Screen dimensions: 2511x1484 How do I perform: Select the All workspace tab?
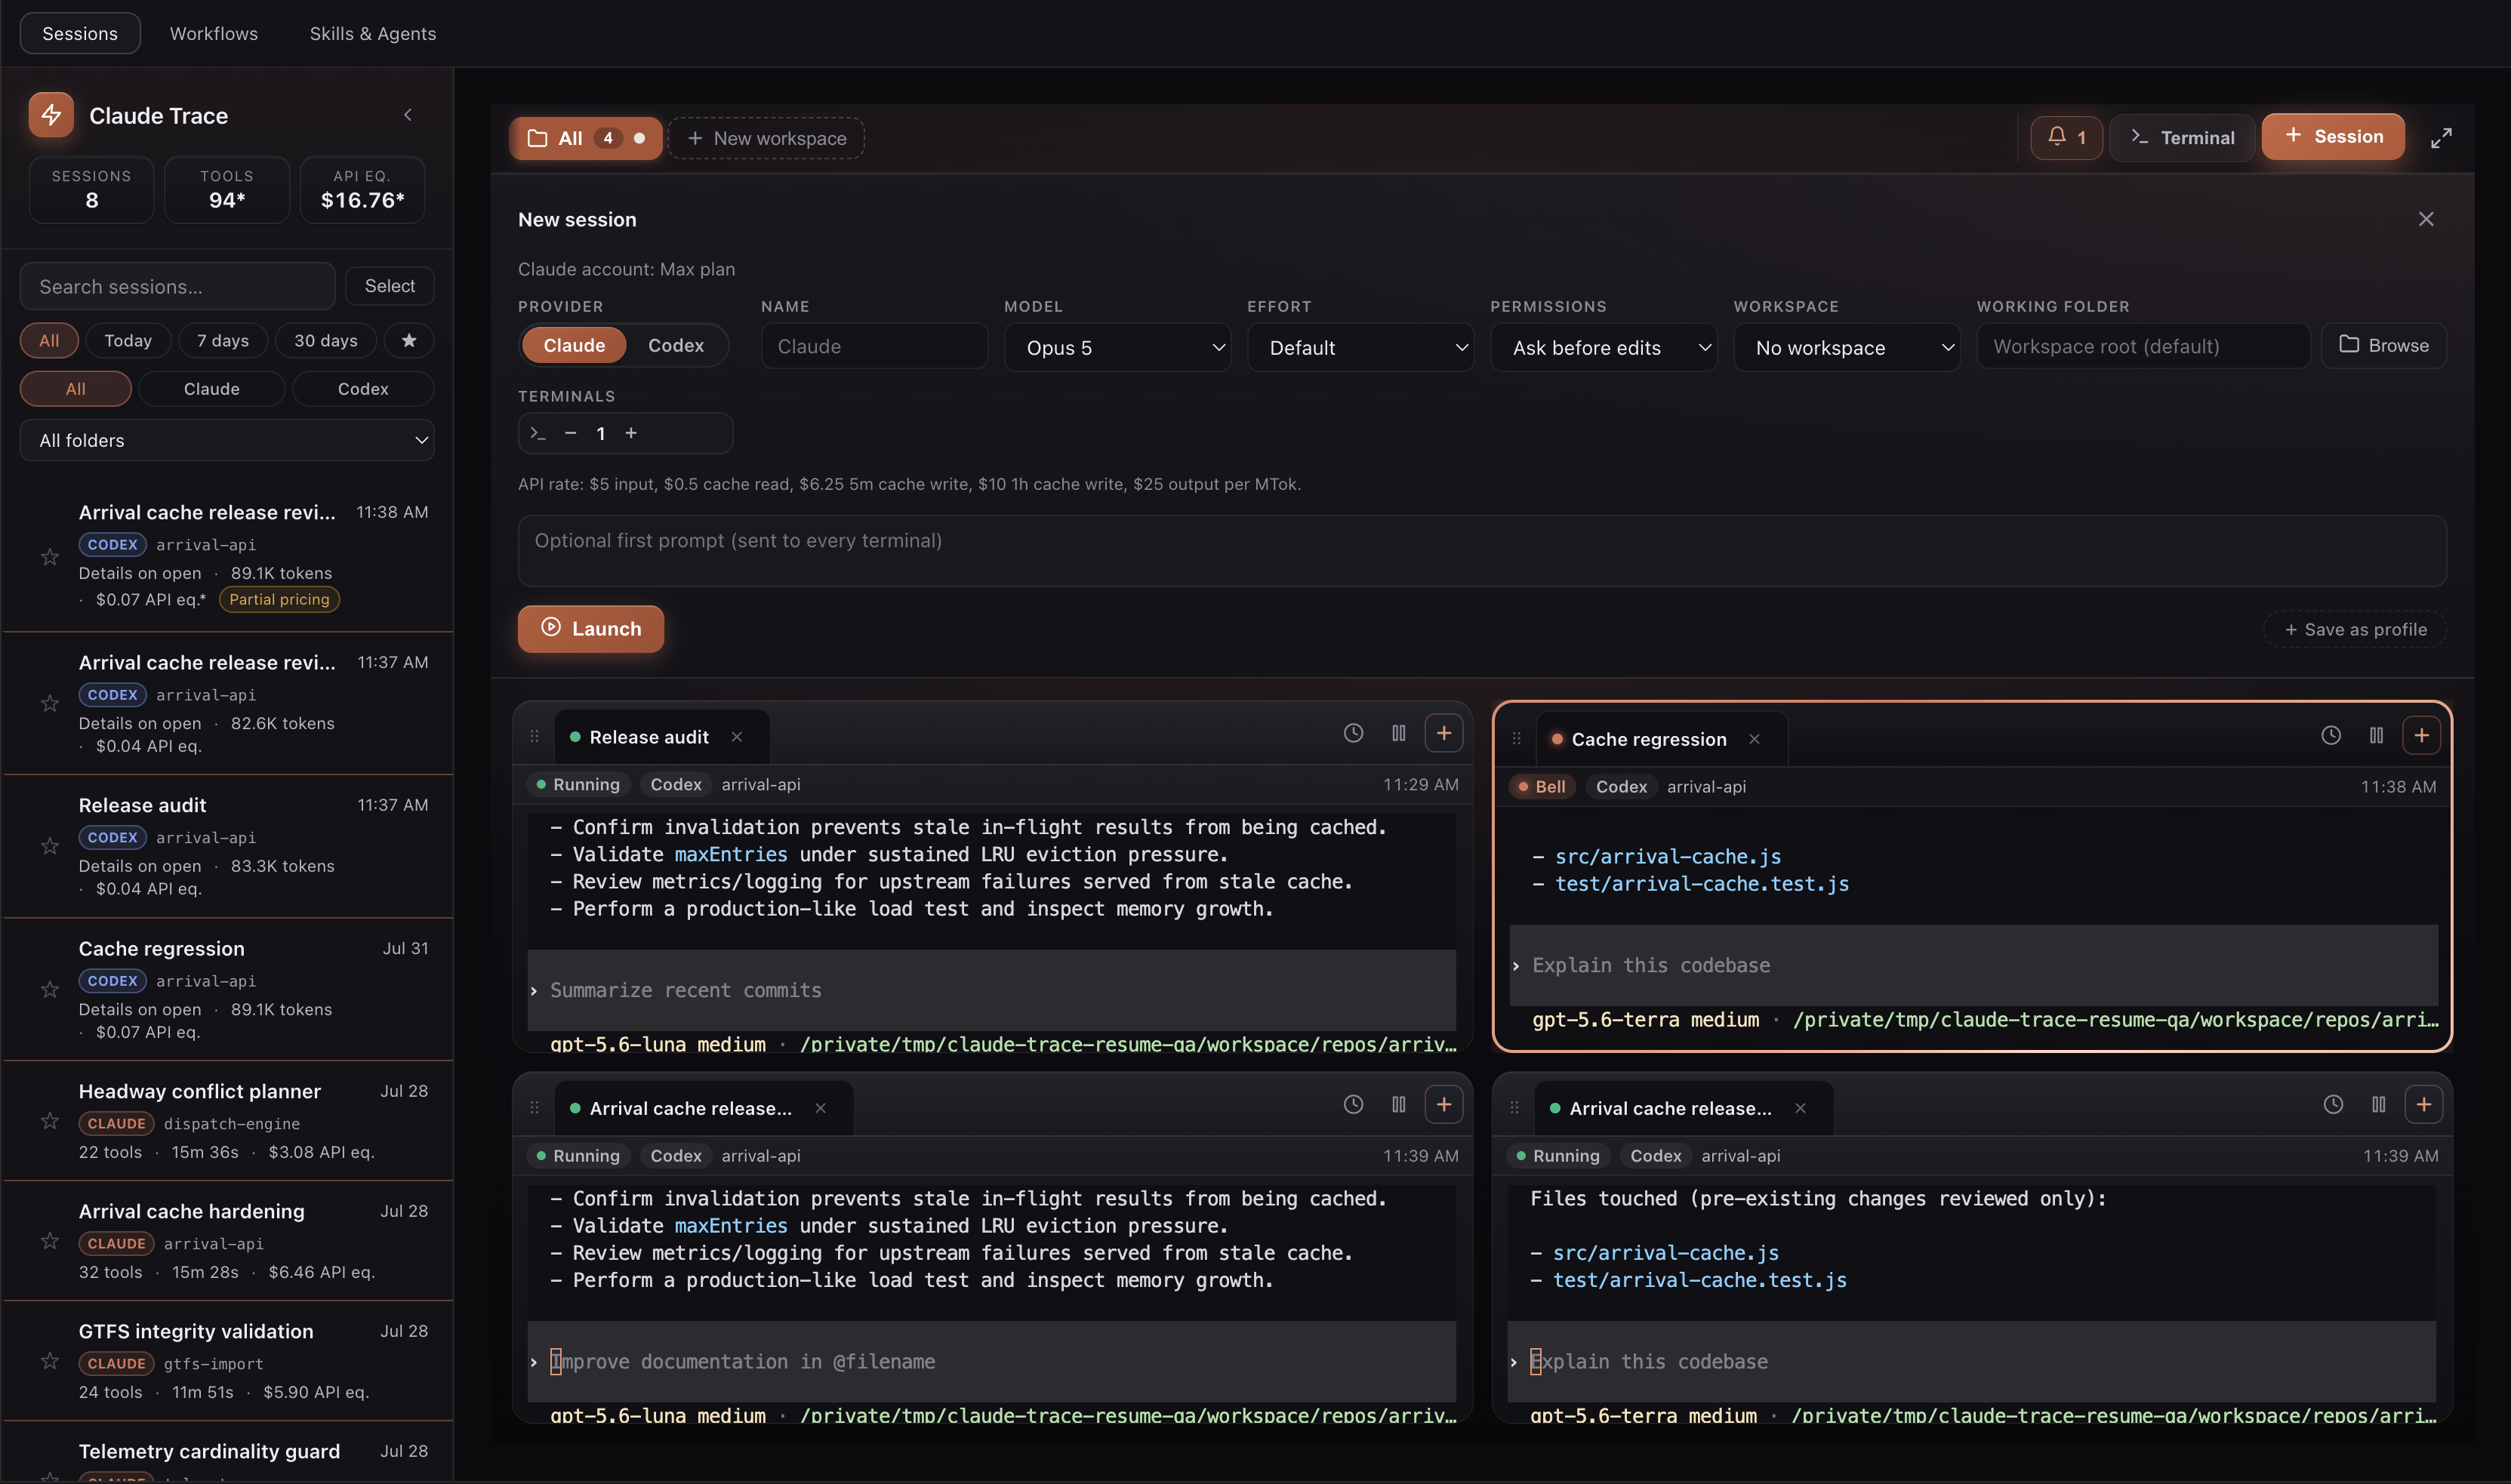coord(586,138)
